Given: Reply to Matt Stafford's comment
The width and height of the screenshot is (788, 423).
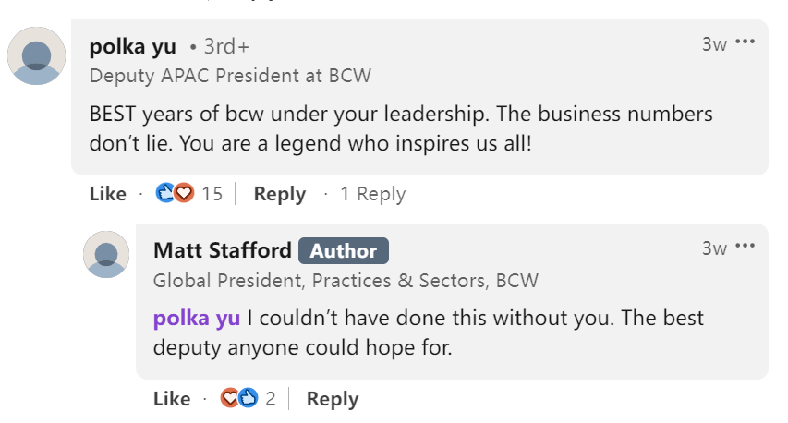Looking at the screenshot, I should click(333, 399).
